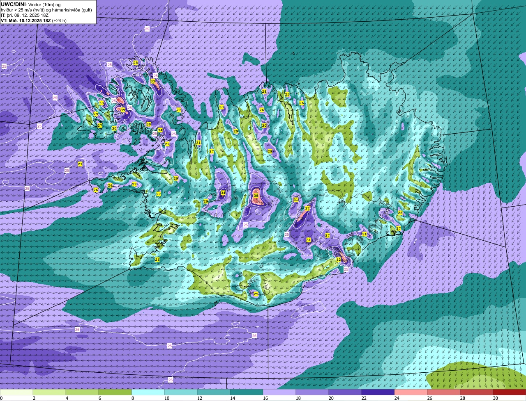Click the legend swatch between 16 and 18
Viewport: 526px width, 401px height.
pos(279,392)
